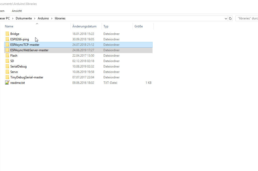
Task: Click Dateiordner type in Servo row
Action: coord(111,72)
